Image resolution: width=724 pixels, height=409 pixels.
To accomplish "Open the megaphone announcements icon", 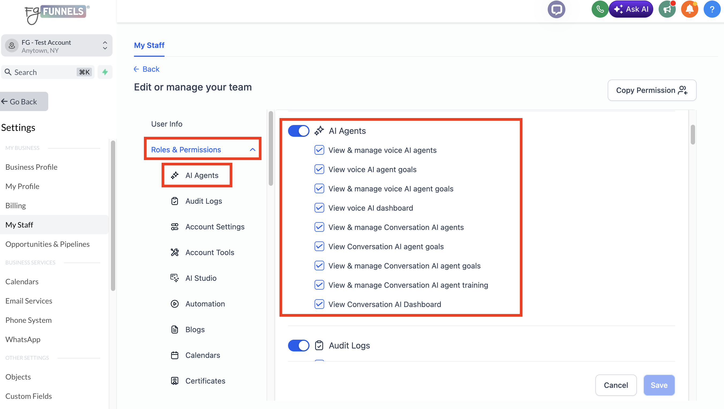I will click(667, 9).
